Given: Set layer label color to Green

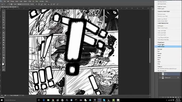Looking at the screenshot, I should point(168,58).
